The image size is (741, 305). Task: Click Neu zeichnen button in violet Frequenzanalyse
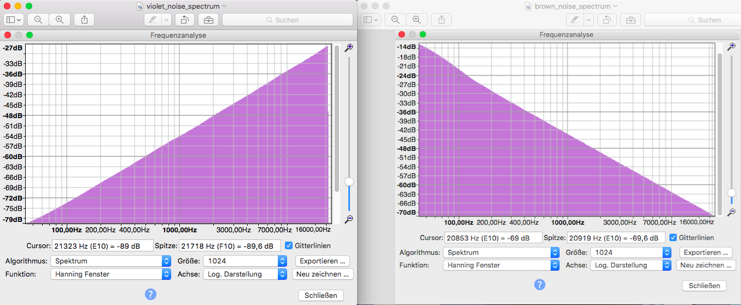click(x=323, y=274)
